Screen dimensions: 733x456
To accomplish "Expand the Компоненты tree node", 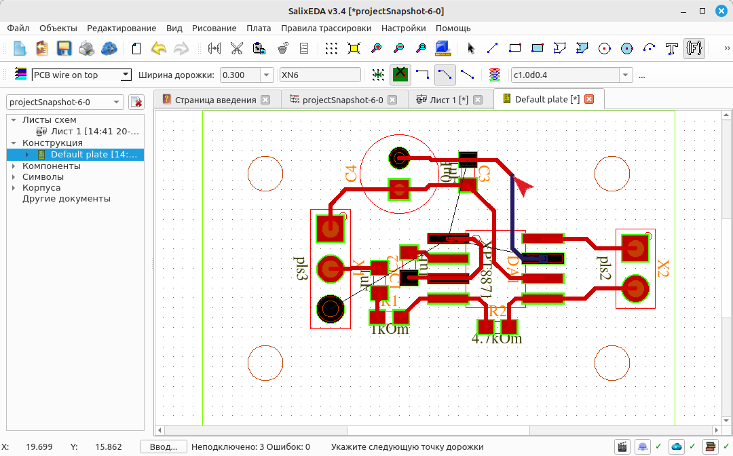I will [x=14, y=166].
